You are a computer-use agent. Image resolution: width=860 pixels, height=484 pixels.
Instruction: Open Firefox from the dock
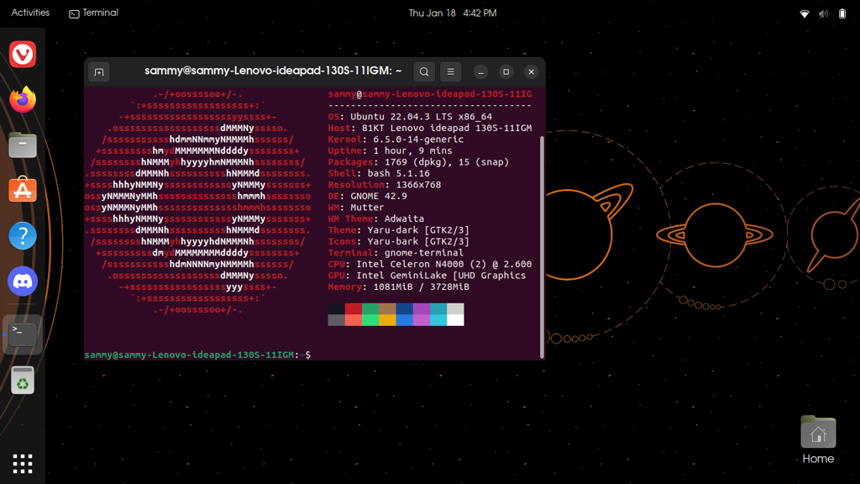click(23, 100)
